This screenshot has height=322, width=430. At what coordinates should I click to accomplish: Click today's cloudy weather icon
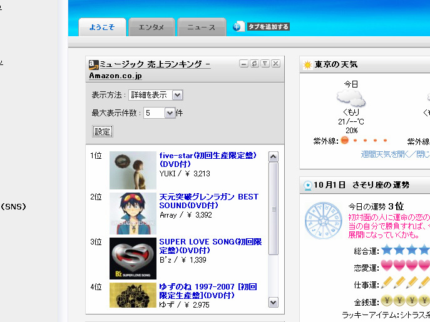pyautogui.click(x=351, y=98)
